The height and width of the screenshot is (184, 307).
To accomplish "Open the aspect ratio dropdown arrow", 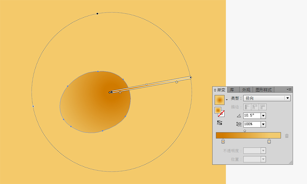I will pos(263,124).
